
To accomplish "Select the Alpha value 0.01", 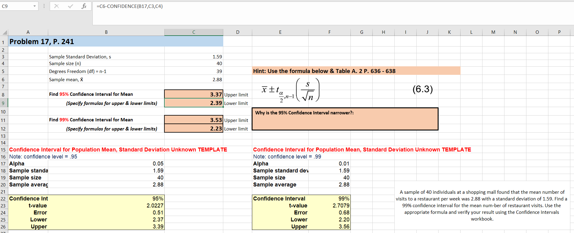I will 329,164.
